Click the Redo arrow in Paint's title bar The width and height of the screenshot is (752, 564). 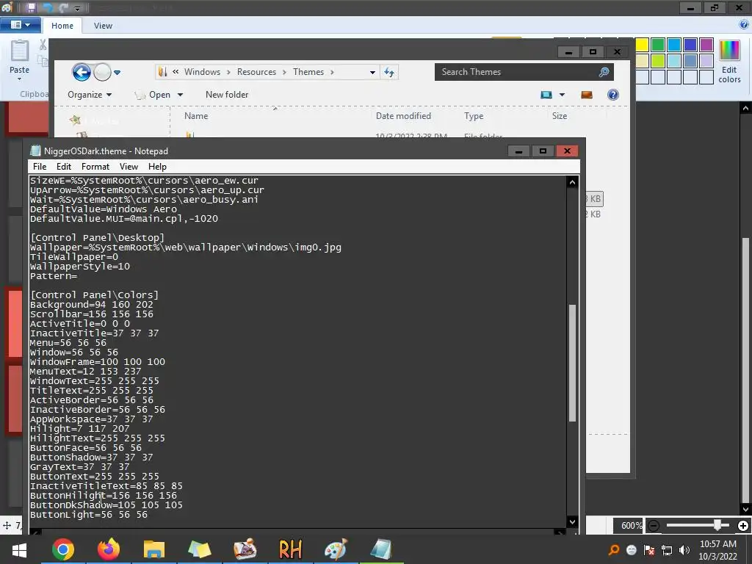(64, 7)
